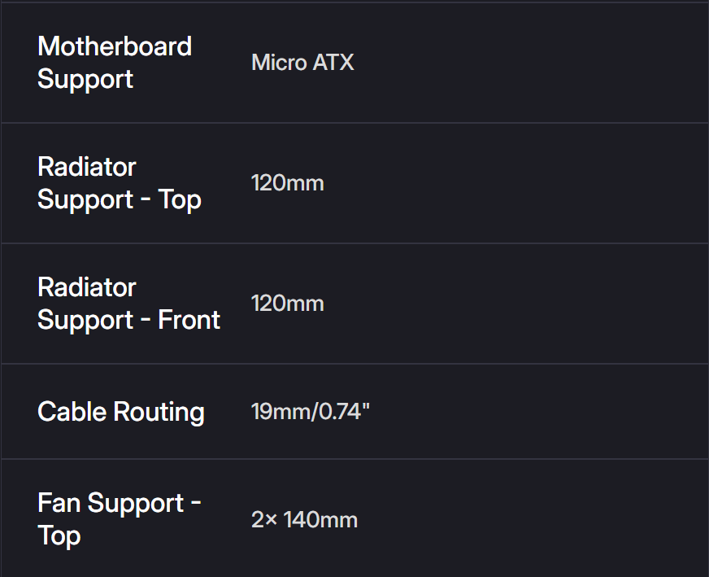This screenshot has width=709, height=577.
Task: Select the 2× 140mm value text
Action: pos(304,520)
